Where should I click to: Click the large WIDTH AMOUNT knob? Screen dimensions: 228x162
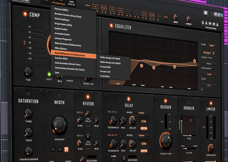(59, 125)
